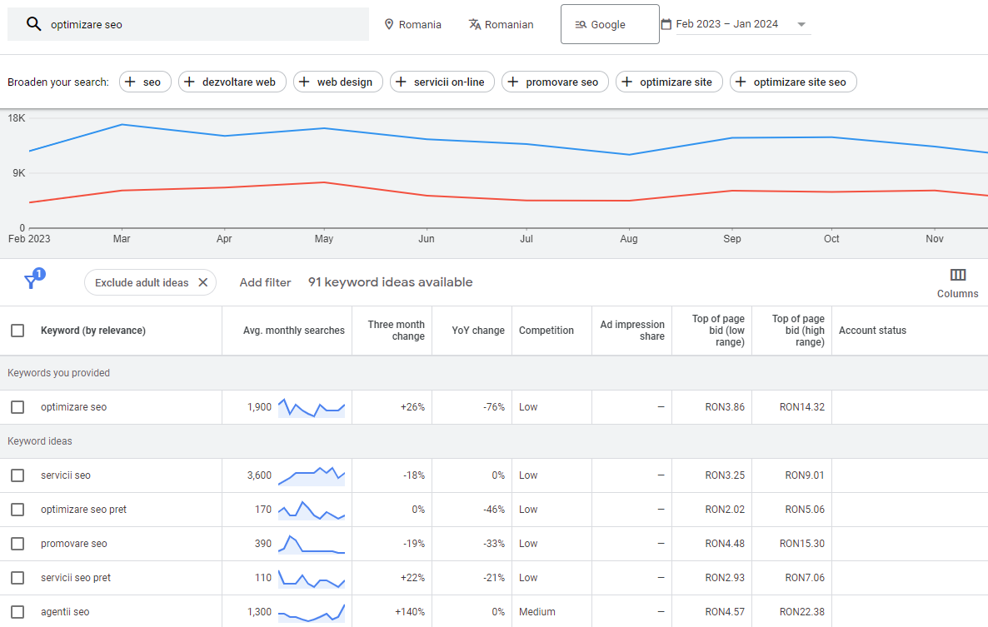Tick the select-all keywords checkbox
The height and width of the screenshot is (627, 988).
(x=17, y=331)
